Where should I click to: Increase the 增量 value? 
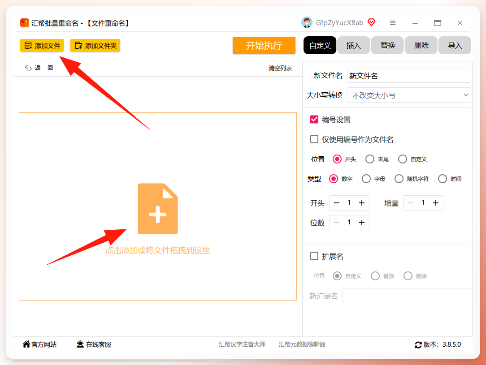pyautogui.click(x=436, y=203)
